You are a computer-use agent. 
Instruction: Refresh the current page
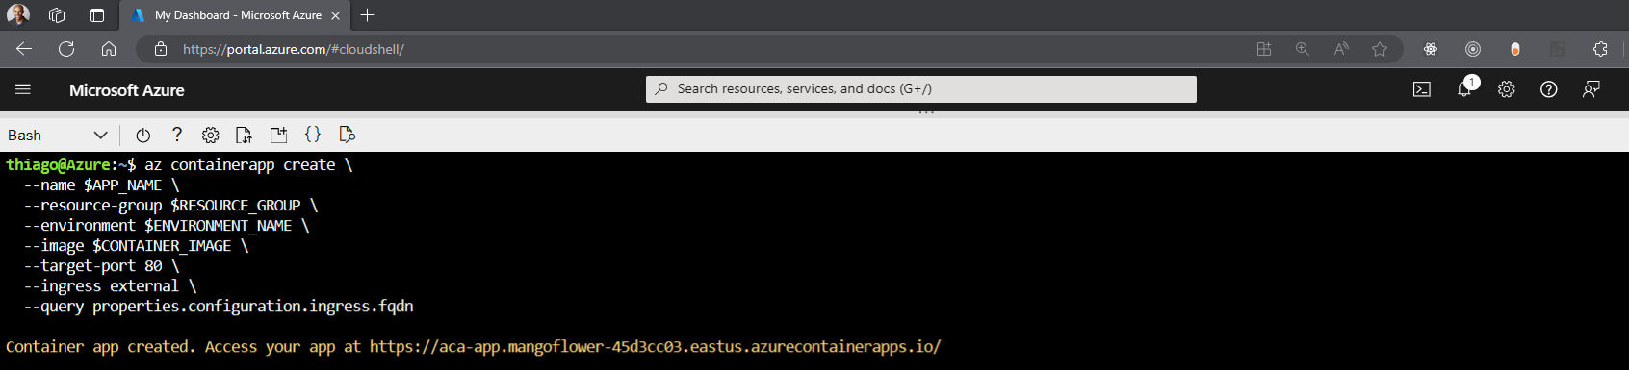coord(66,49)
